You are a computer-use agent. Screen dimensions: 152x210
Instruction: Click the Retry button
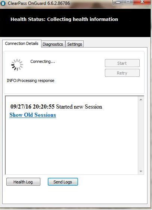coord(122,73)
